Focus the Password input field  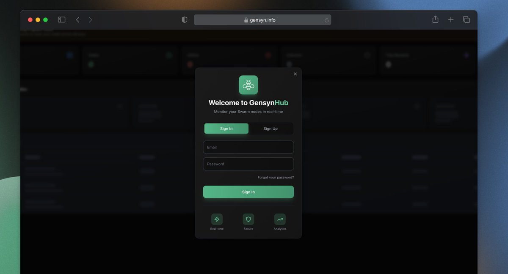pos(248,164)
